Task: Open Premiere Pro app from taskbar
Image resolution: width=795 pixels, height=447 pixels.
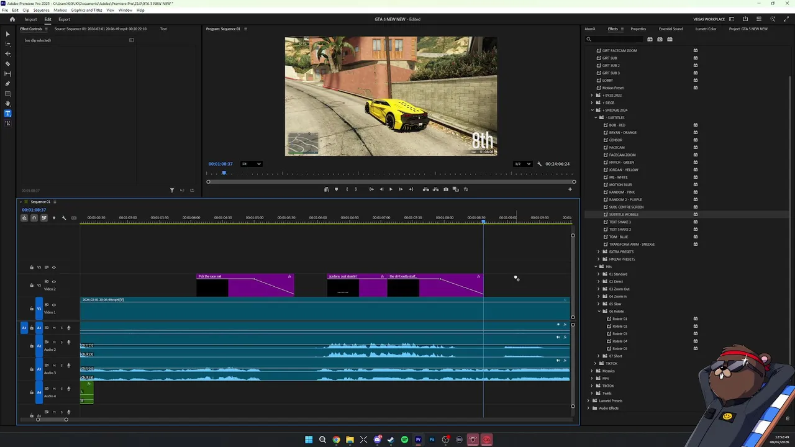Action: click(418, 440)
